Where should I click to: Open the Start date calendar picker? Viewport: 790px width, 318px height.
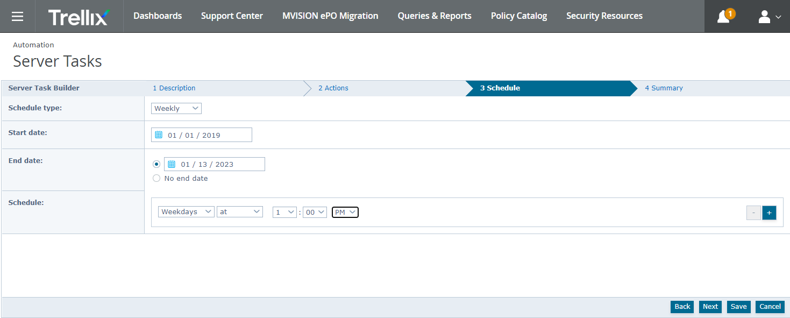point(159,135)
